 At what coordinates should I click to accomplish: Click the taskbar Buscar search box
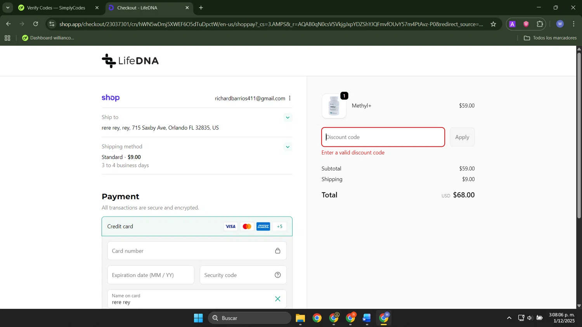[x=249, y=318]
